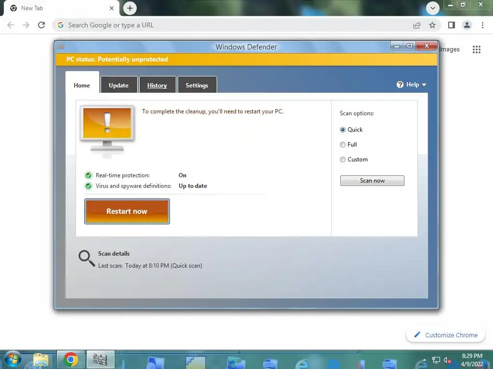Image resolution: width=493 pixels, height=369 pixels.
Task: Click the Restart now button
Action: coord(127,211)
